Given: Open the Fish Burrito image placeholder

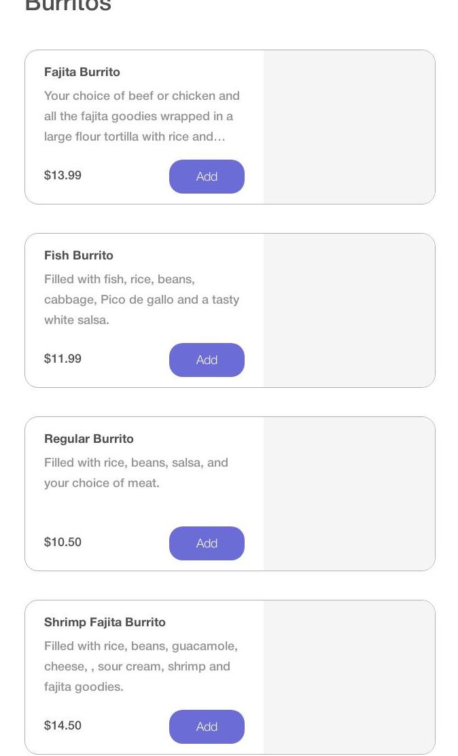Looking at the screenshot, I should point(349,310).
